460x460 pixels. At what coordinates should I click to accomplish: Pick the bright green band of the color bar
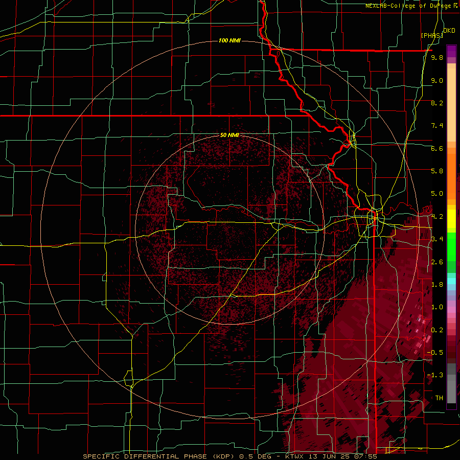point(451,248)
